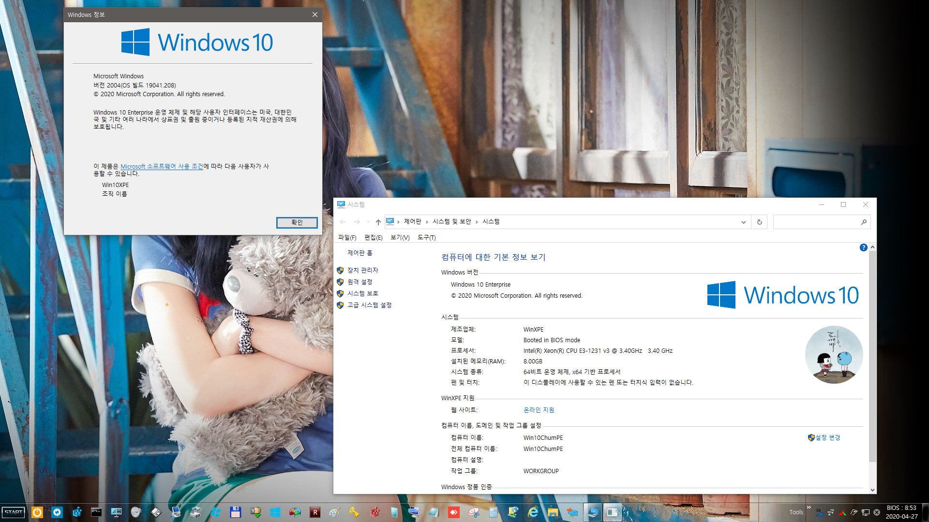The height and width of the screenshot is (522, 929).
Task: Open the monitor chart icon on taskbar
Action: (116, 512)
